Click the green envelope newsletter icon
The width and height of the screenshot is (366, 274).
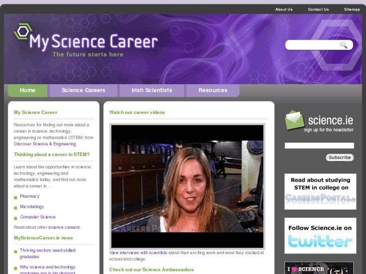pyautogui.click(x=295, y=120)
